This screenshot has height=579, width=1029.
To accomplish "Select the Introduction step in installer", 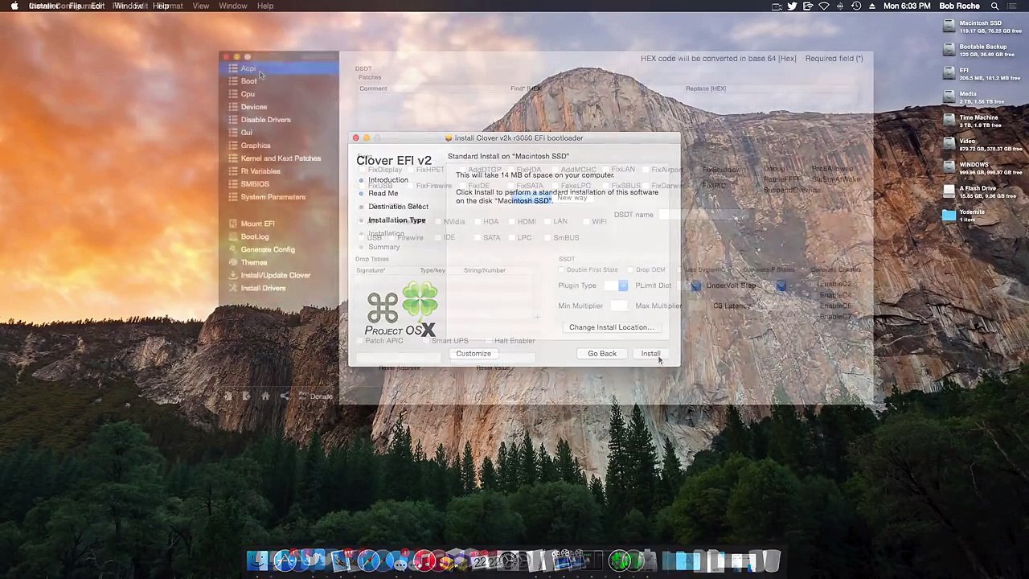I will (x=388, y=180).
